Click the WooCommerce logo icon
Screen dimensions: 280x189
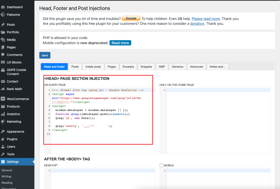point(3,99)
